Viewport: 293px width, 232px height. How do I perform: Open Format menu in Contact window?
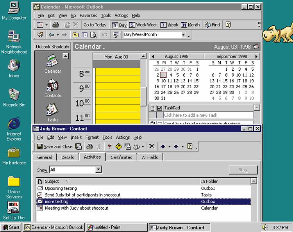click(92, 137)
